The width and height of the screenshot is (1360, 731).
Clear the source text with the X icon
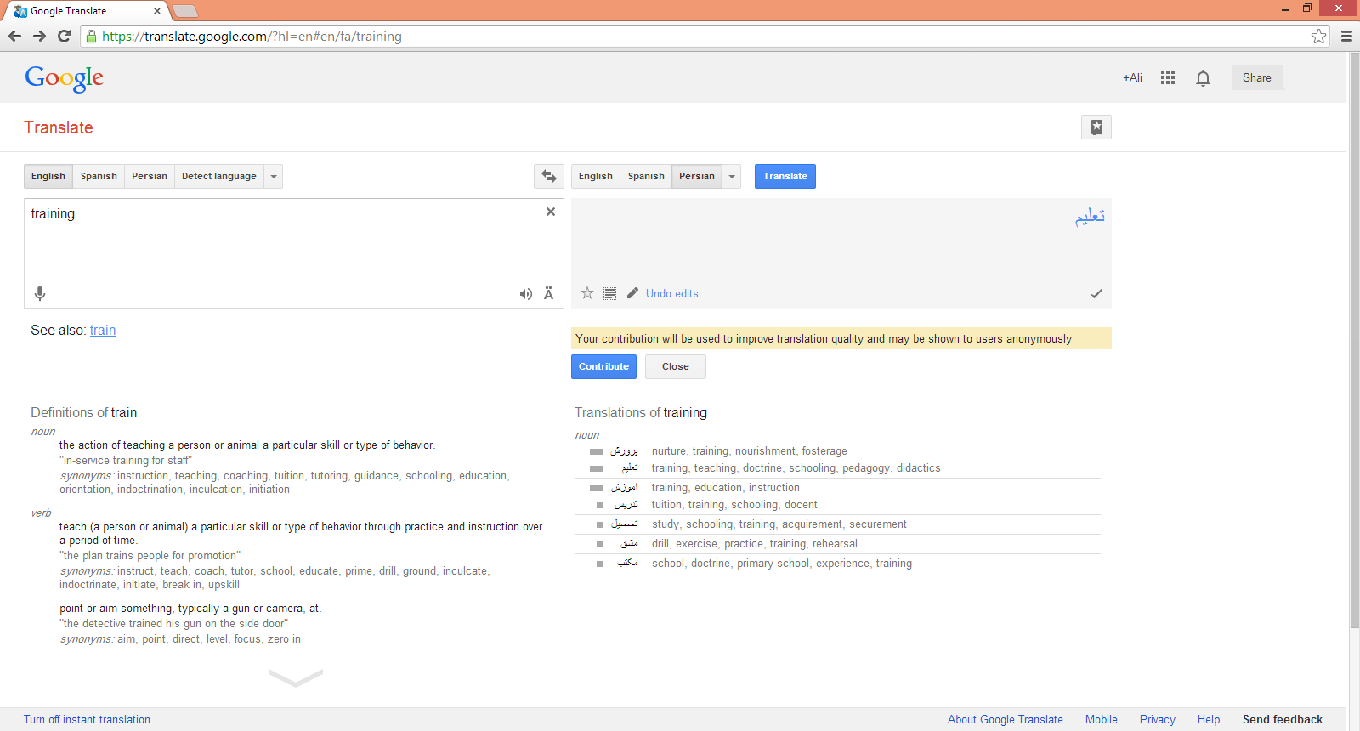pyautogui.click(x=551, y=212)
